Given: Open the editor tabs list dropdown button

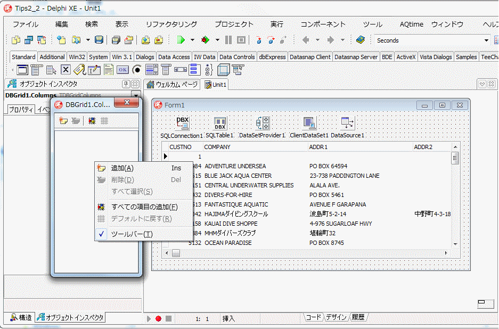Looking at the screenshot, I should pos(482,84).
